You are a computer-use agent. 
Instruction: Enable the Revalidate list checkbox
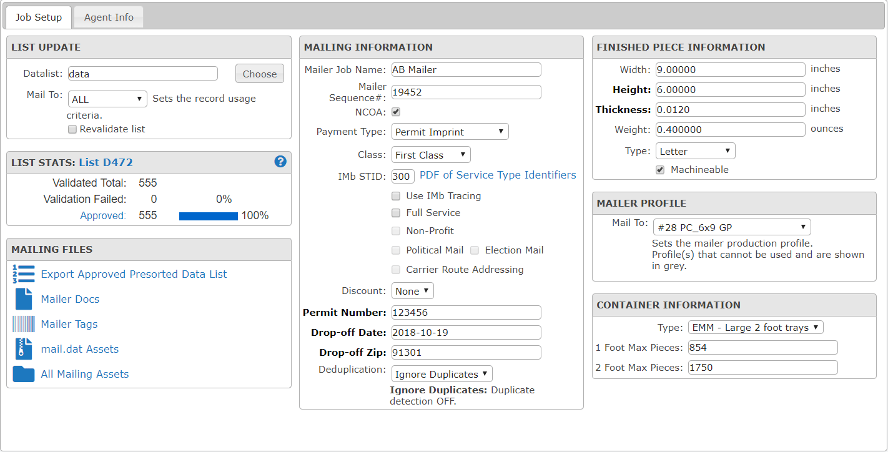click(72, 129)
